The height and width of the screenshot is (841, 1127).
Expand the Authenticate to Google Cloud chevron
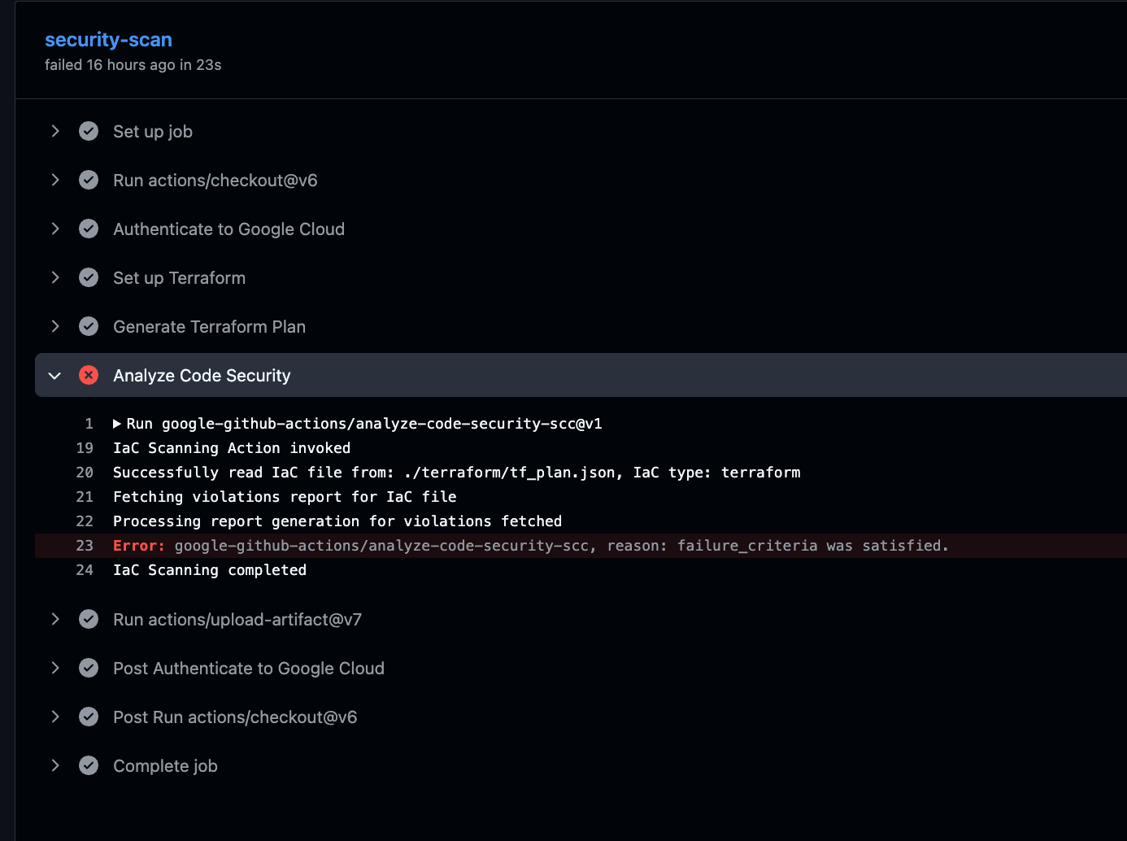point(55,229)
